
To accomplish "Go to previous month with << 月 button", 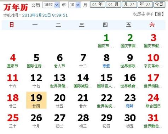I will tap(113, 5).
